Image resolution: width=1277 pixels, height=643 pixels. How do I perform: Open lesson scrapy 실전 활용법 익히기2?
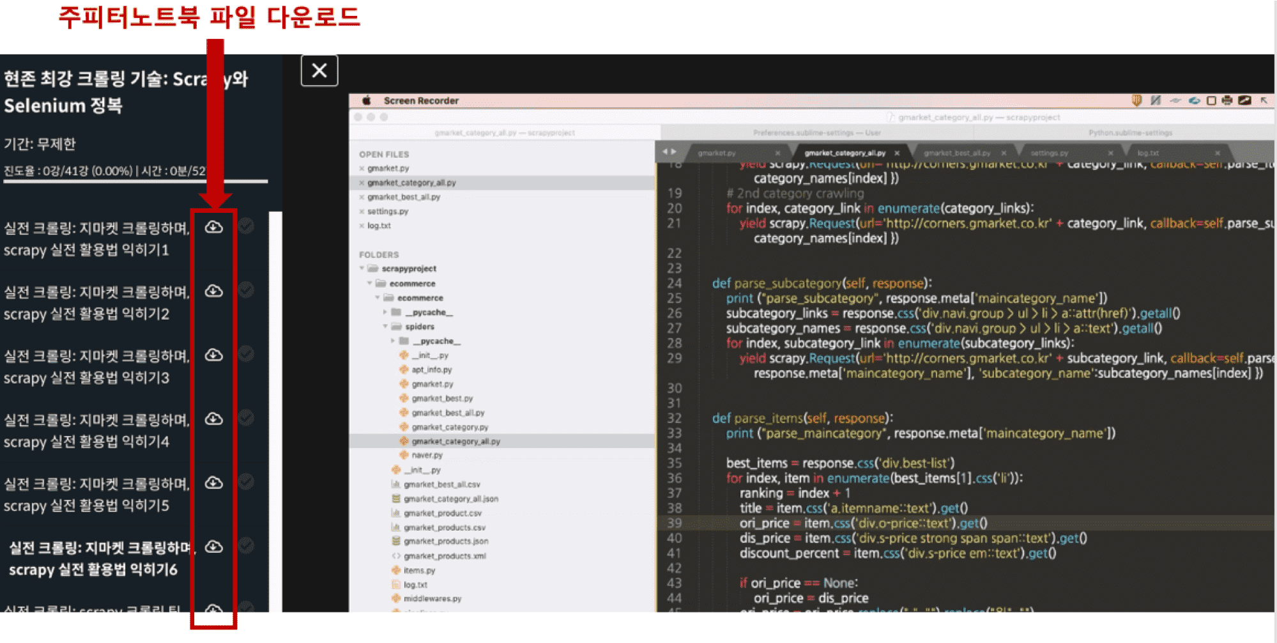point(96,303)
